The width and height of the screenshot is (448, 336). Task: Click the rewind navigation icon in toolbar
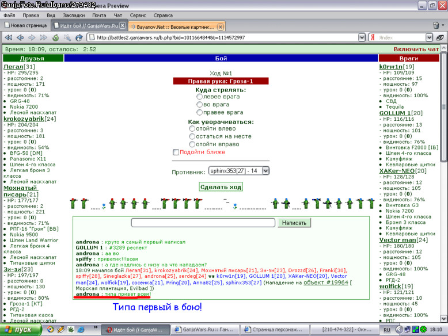pos(9,37)
